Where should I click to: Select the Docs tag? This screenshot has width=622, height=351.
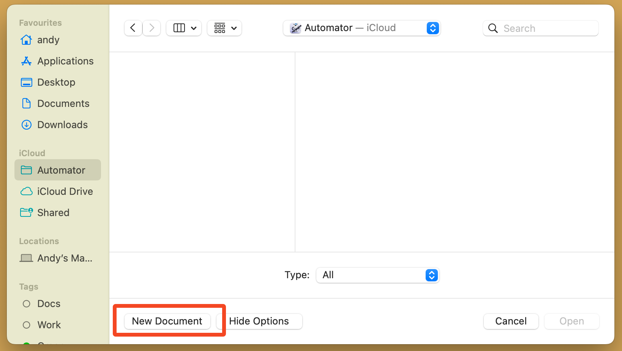pos(49,303)
